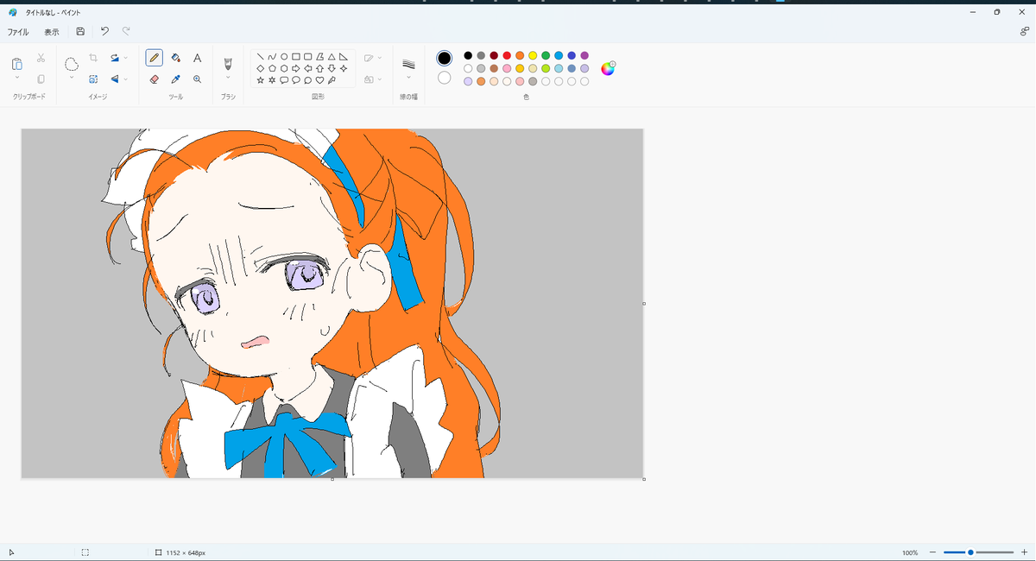The image size is (1036, 561).
Task: Choose the Heart shape
Action: coord(319,80)
